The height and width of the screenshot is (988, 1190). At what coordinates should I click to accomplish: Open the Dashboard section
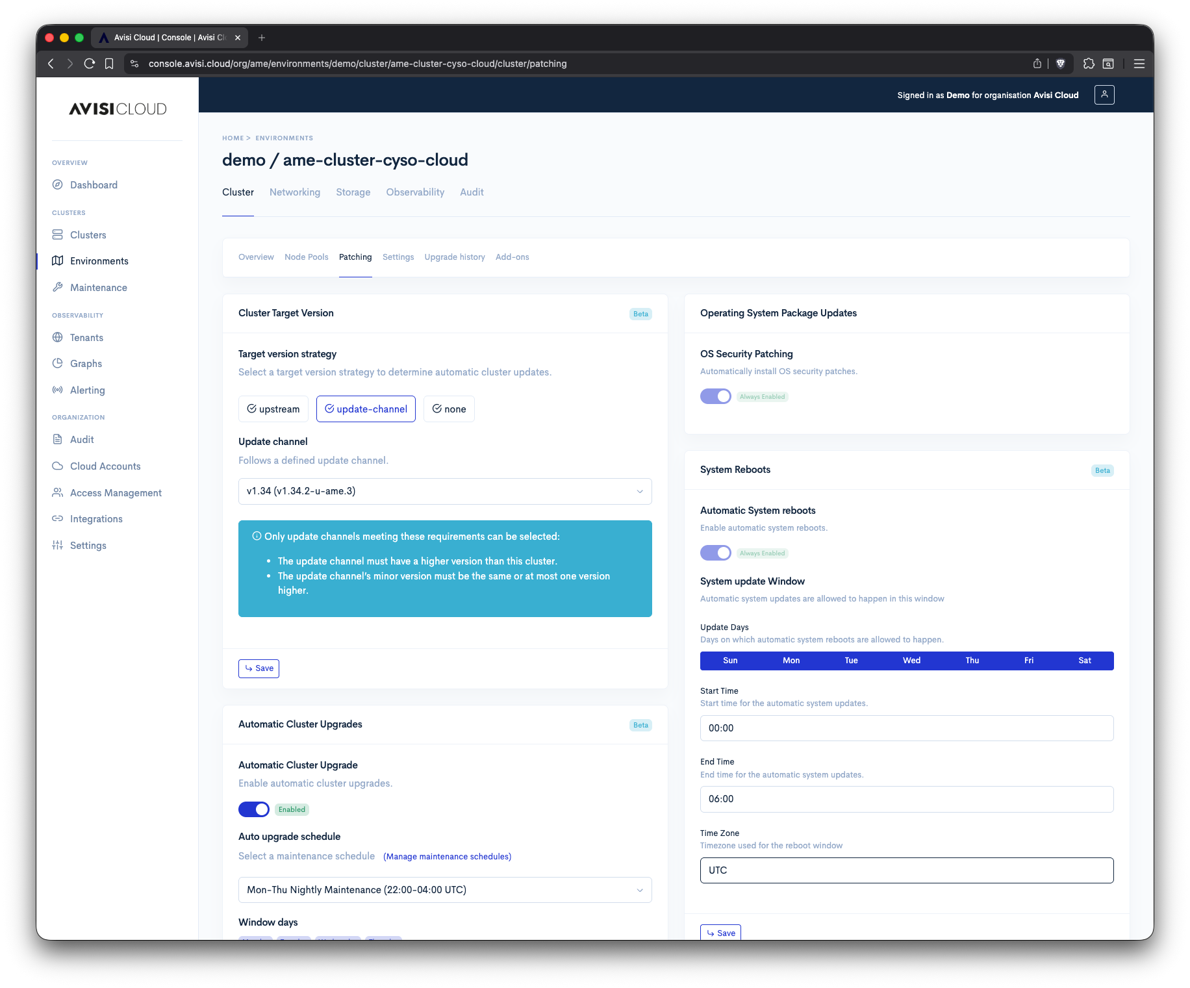(x=94, y=184)
